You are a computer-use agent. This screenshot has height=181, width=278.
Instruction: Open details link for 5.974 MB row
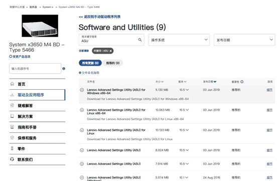(x=269, y=177)
